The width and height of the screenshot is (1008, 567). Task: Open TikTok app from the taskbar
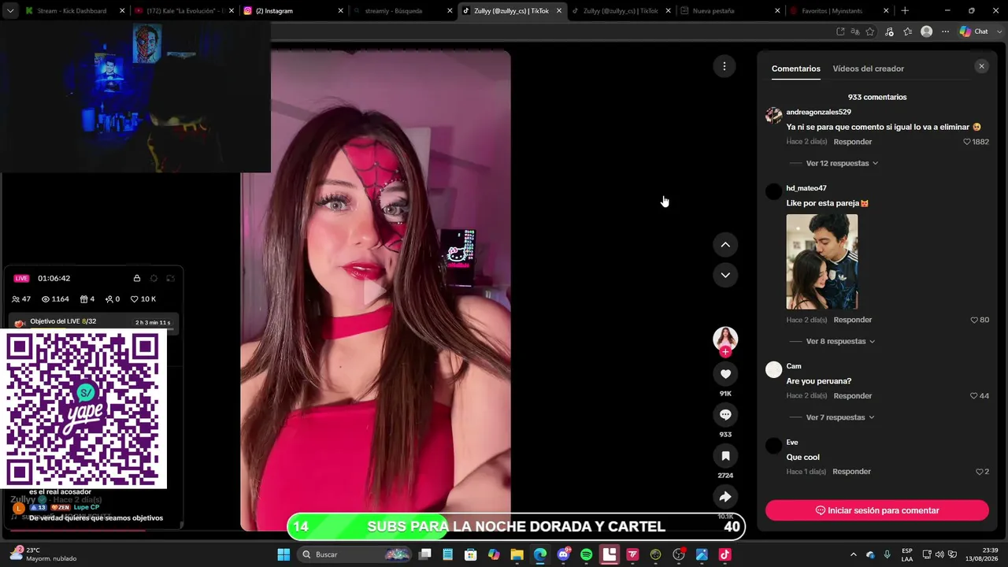coord(724,554)
